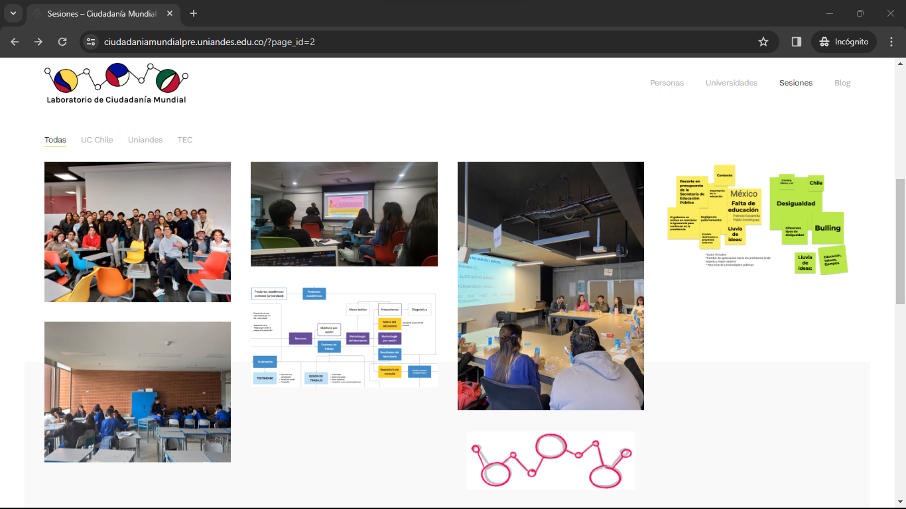Viewport: 906px width, 509px height.
Task: Open the Sesiones menu item
Action: click(796, 83)
